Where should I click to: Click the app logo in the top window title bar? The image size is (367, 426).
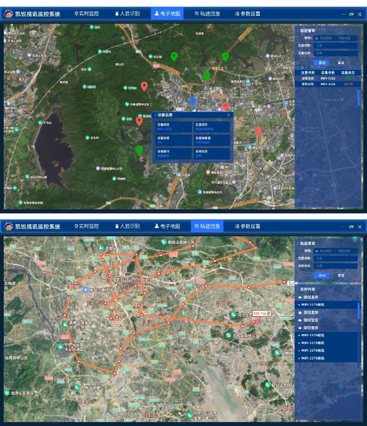8,14
